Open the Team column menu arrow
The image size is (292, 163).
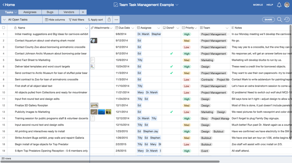227,28
